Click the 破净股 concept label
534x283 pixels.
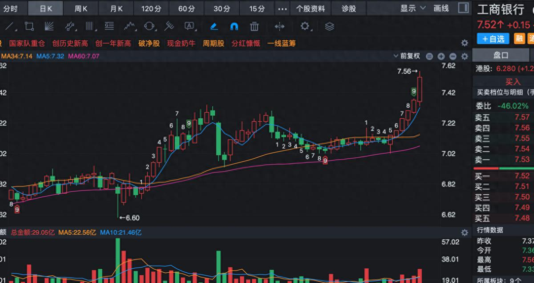click(149, 43)
